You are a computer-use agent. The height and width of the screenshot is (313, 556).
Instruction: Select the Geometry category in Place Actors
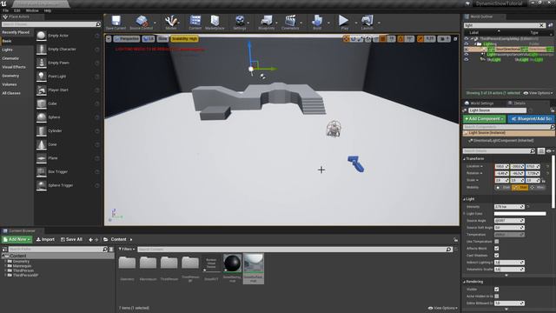(10, 76)
